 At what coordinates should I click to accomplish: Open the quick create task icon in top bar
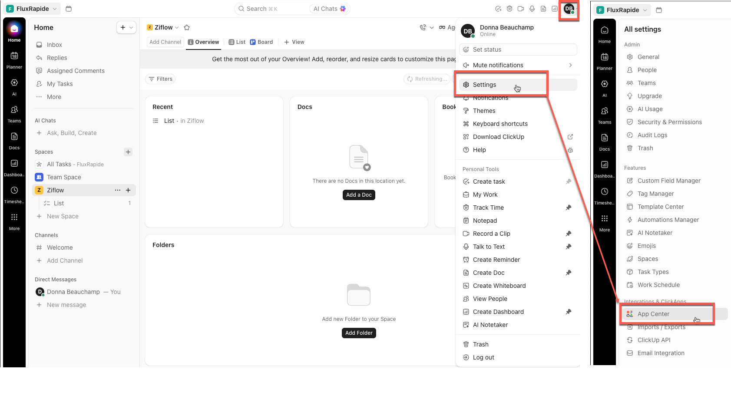pyautogui.click(x=498, y=9)
